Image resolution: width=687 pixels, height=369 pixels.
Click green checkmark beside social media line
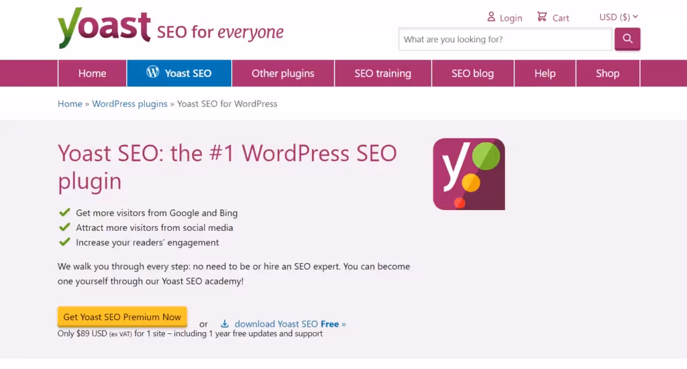(x=64, y=227)
